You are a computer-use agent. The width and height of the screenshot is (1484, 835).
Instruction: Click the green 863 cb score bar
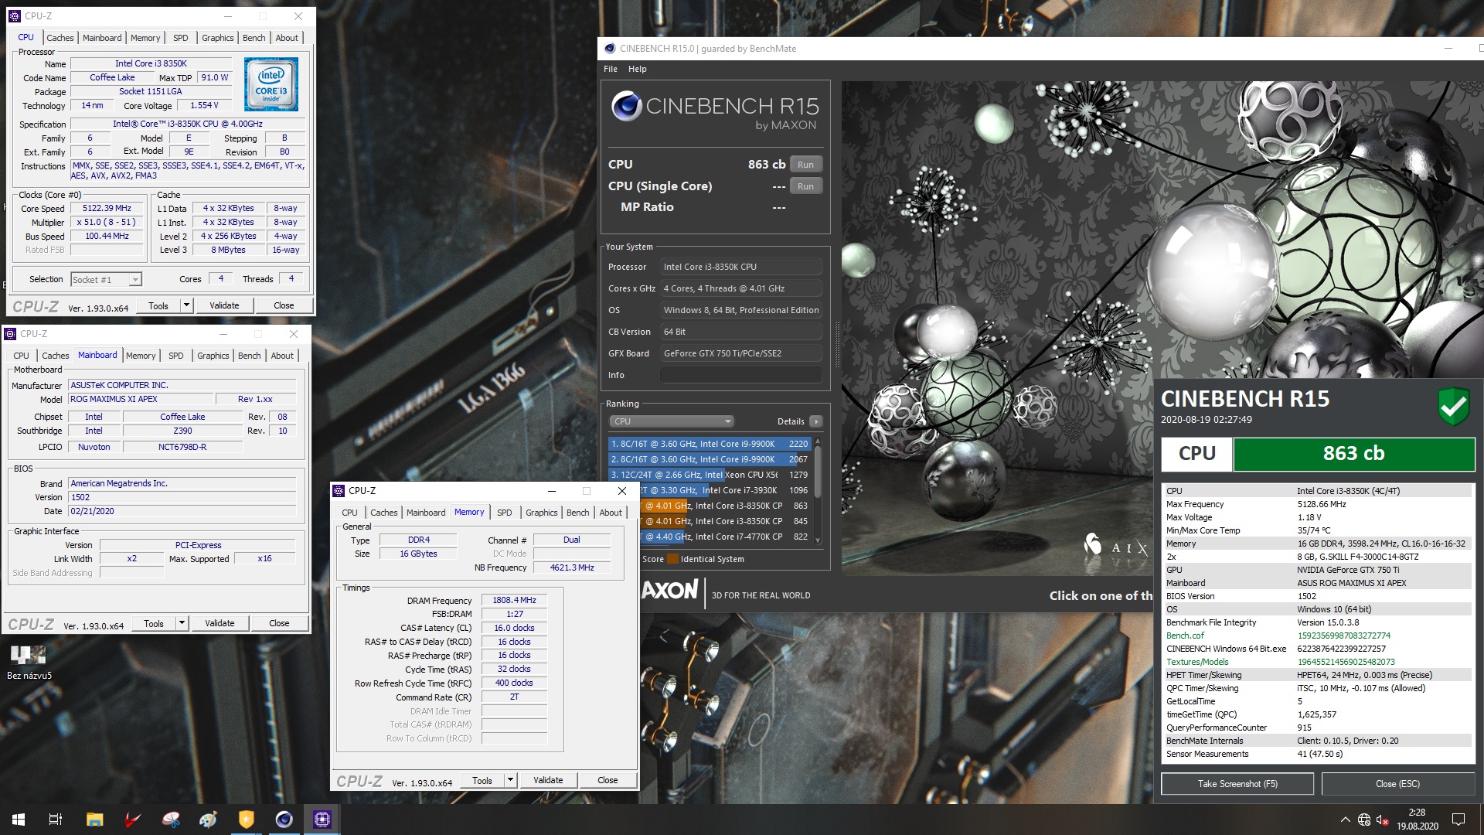pyautogui.click(x=1353, y=454)
